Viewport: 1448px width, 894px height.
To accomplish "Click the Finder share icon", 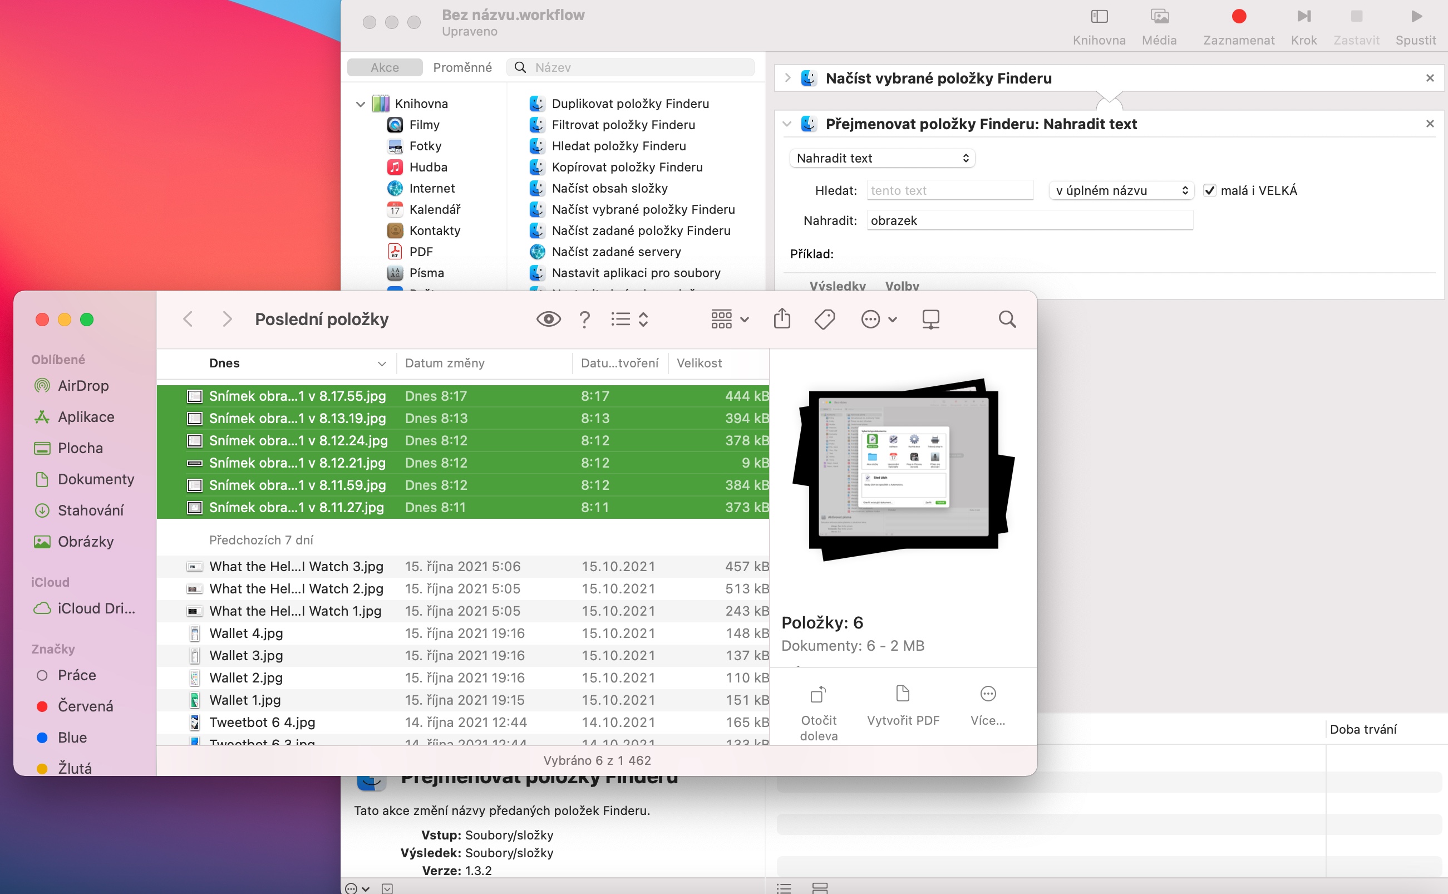I will [x=781, y=320].
